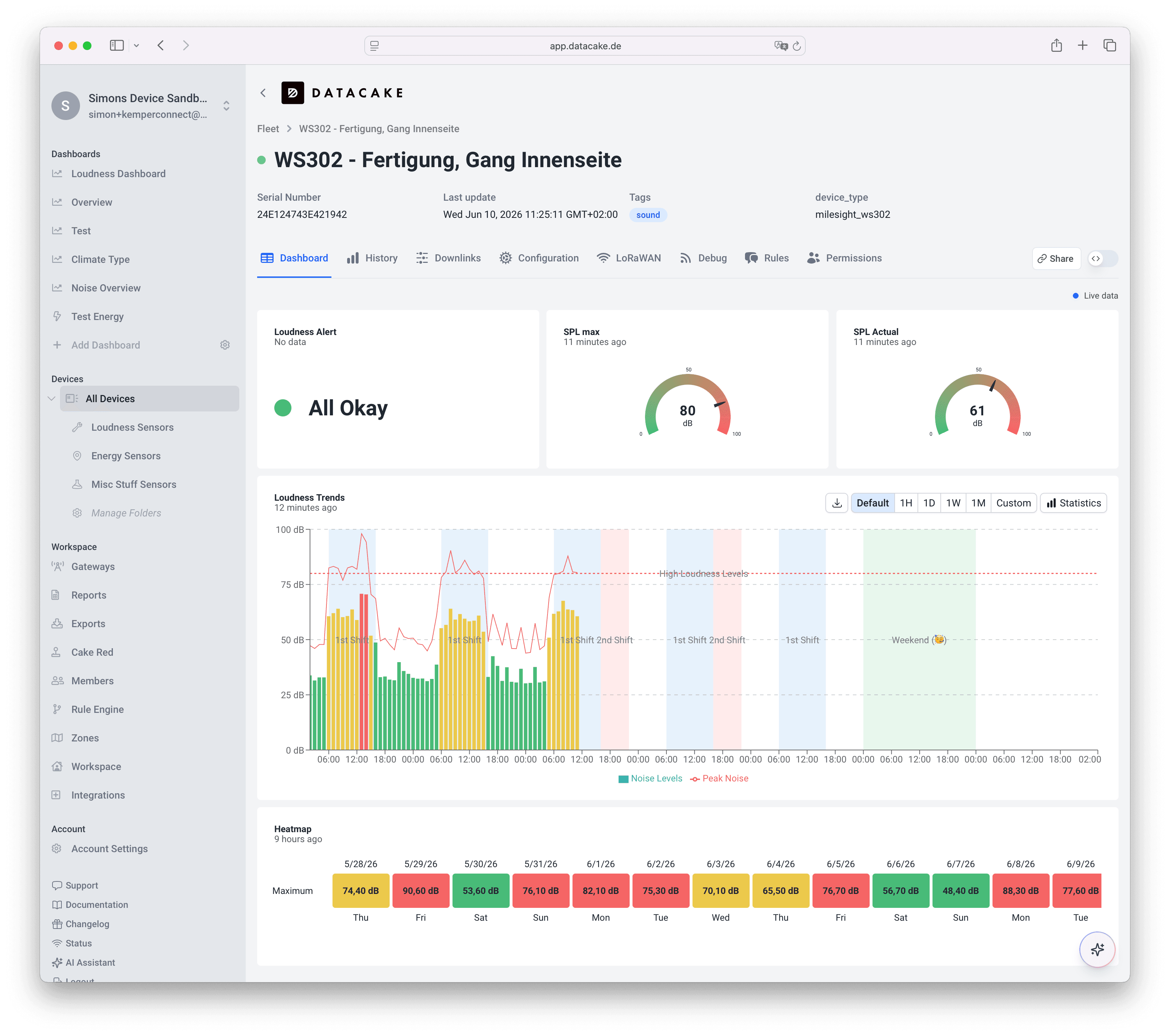The height and width of the screenshot is (1035, 1170).
Task: Click the Safari sidebar toggle icon
Action: (117, 45)
